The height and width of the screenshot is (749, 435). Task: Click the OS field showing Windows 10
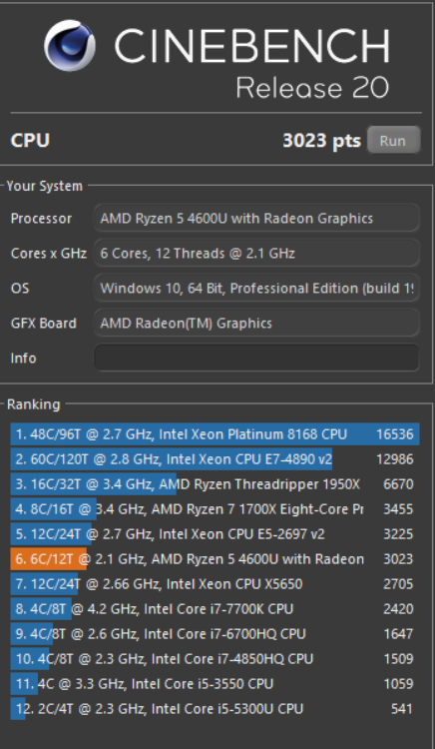(x=256, y=288)
